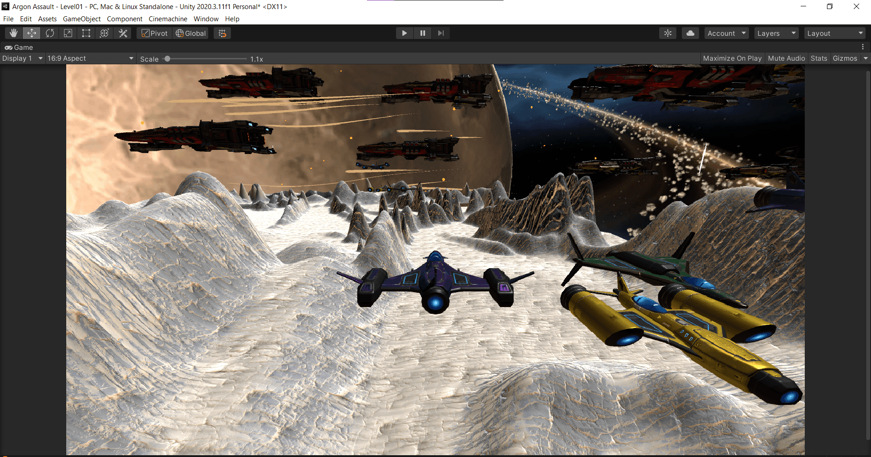The image size is (871, 457).
Task: Toggle Global handle rotation
Action: tap(191, 33)
